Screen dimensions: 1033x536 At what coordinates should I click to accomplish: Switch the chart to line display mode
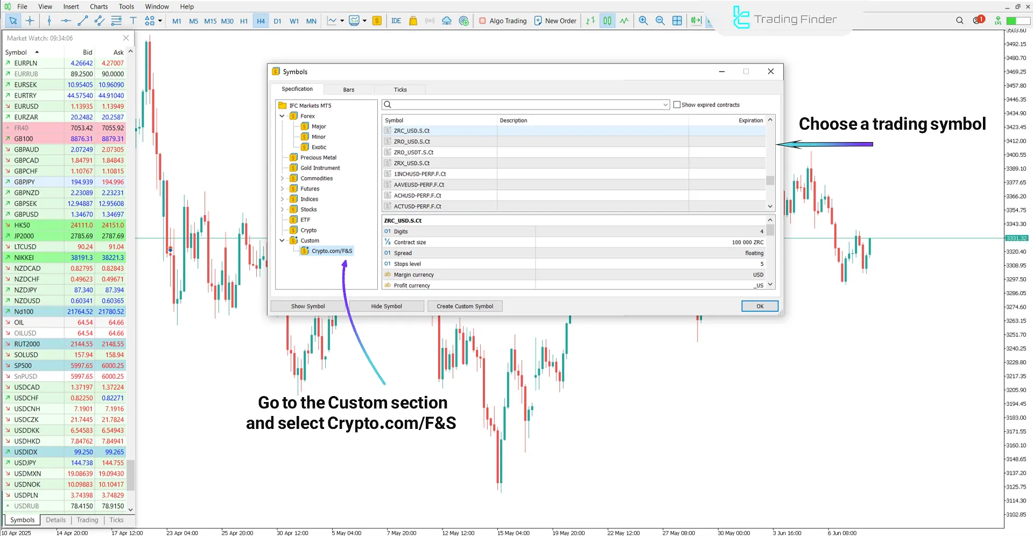tap(624, 20)
